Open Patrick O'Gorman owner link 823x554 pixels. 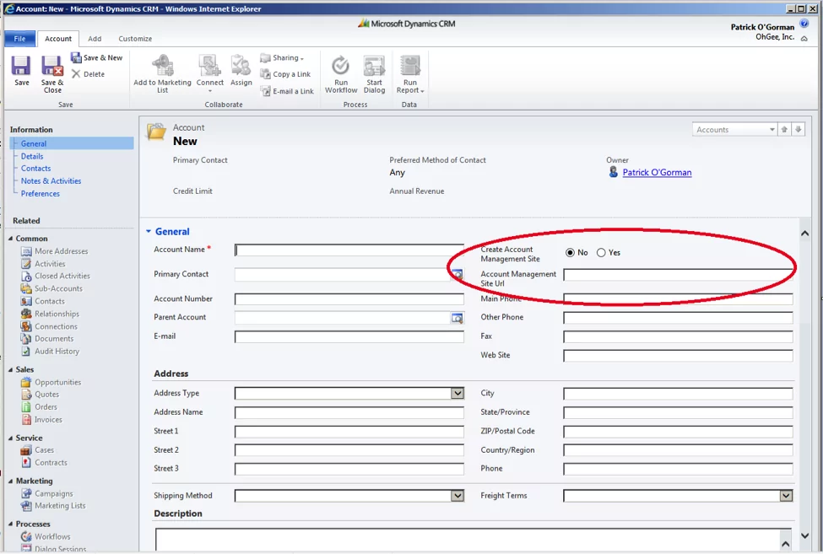(657, 172)
